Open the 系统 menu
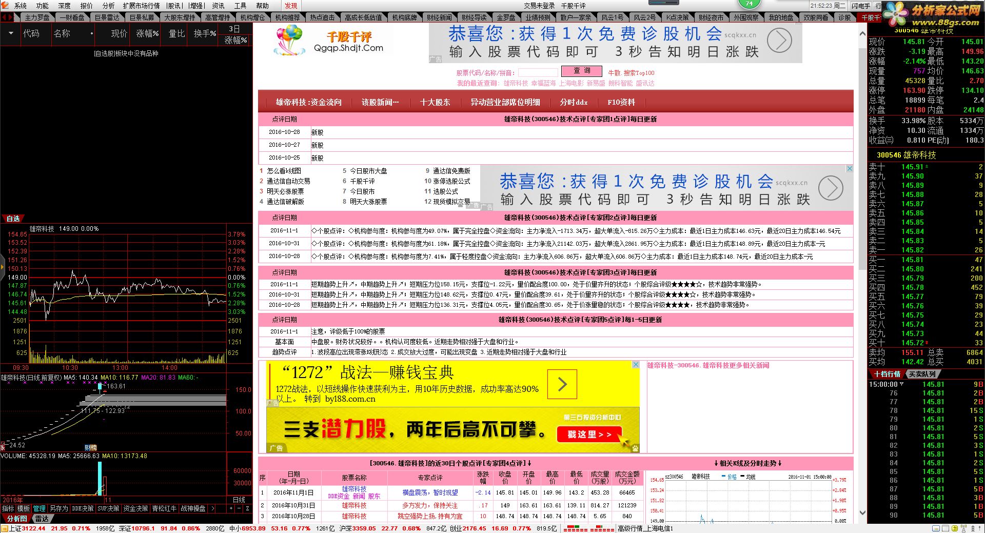This screenshot has width=985, height=533. point(21,6)
